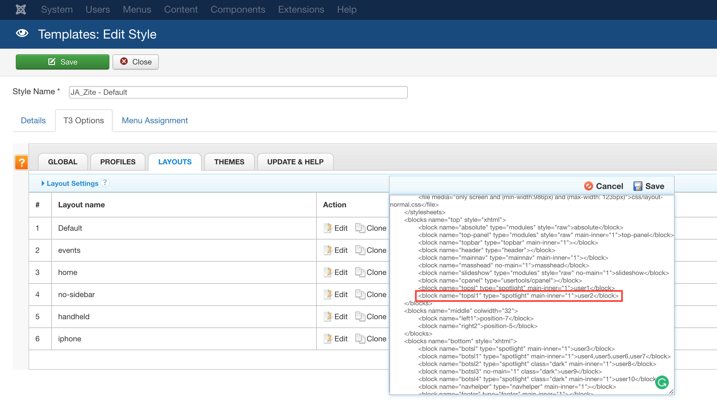Image resolution: width=717 pixels, height=414 pixels.
Task: Click the orange question mark help icon
Action: pyautogui.click(x=21, y=162)
